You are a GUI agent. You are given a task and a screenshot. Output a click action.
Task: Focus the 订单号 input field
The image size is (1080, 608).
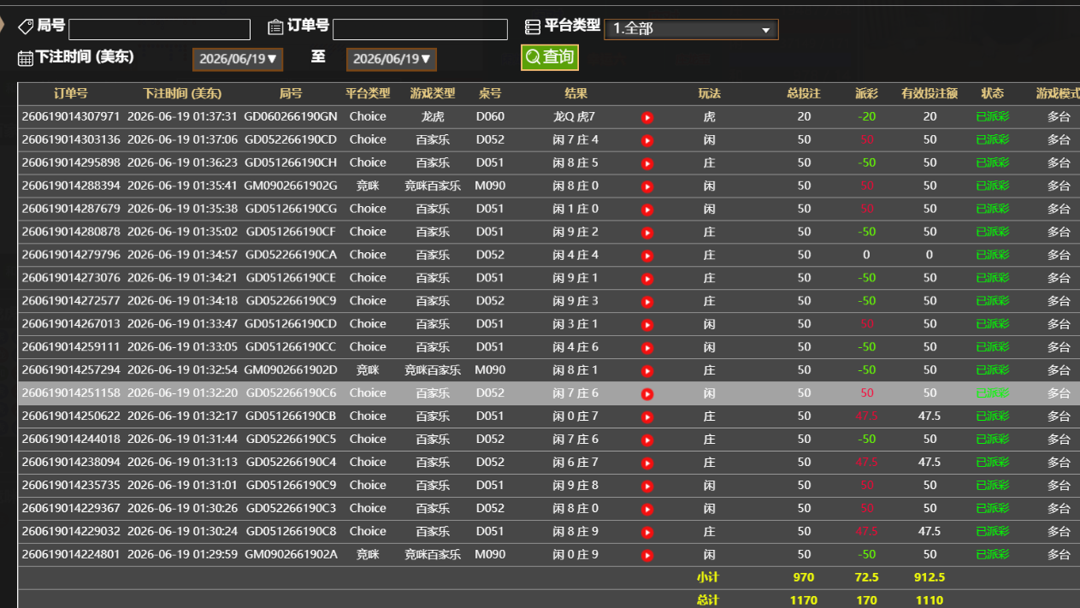(420, 29)
